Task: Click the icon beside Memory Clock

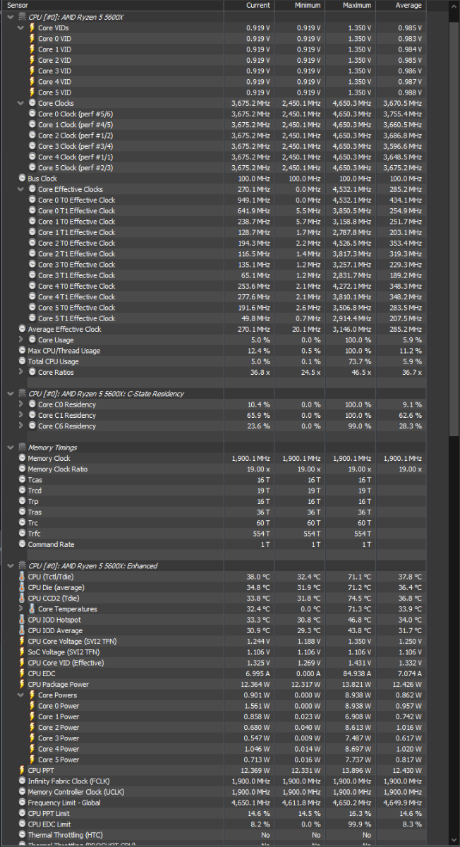Action: 22,459
